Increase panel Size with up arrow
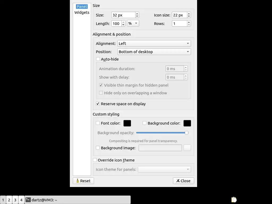 (137, 14)
